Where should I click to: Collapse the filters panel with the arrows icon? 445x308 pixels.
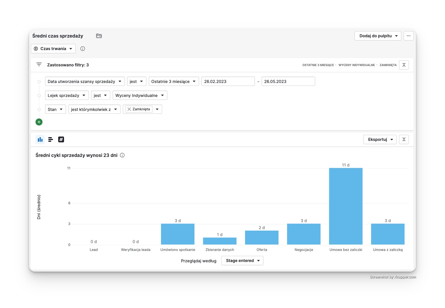coord(404,65)
